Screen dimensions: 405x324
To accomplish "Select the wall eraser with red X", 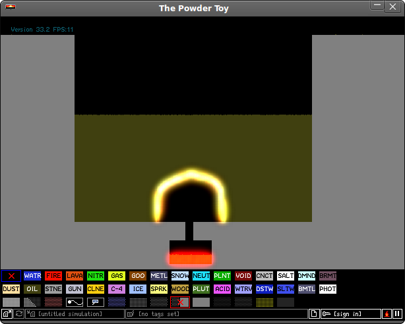I will pos(180,302).
